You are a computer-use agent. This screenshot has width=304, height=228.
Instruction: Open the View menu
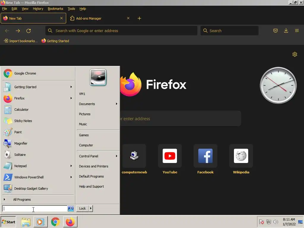(x=25, y=9)
